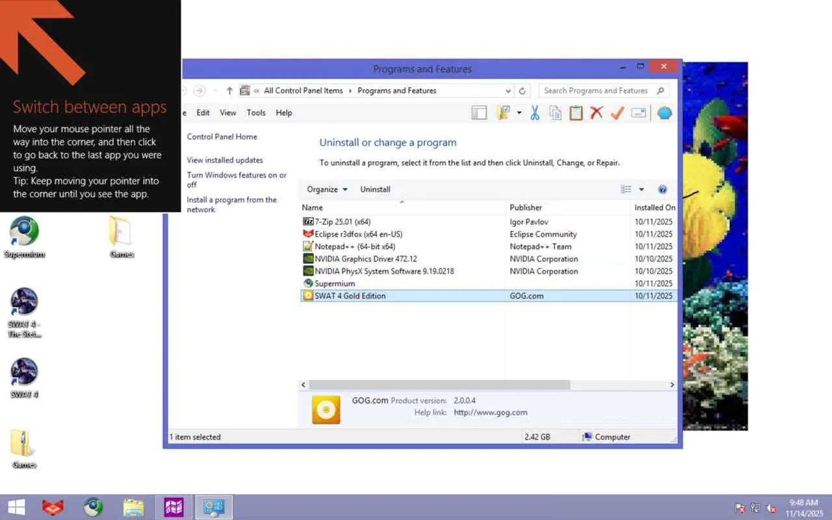832x520 pixels.
Task: Select Notepad++ (64-bit x64) entry
Action: tap(488, 247)
